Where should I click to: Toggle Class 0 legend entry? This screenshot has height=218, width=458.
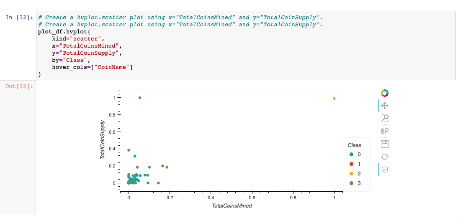[355, 155]
